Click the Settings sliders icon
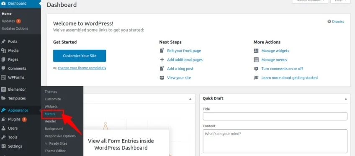Image resolution: width=355 pixels, height=156 pixels. (3, 146)
